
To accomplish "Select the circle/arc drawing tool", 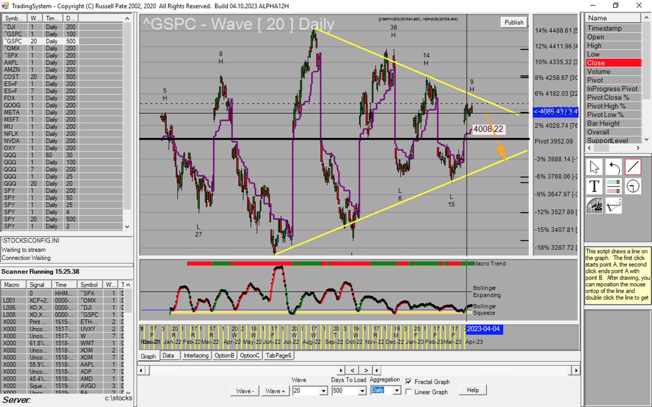I will [634, 186].
